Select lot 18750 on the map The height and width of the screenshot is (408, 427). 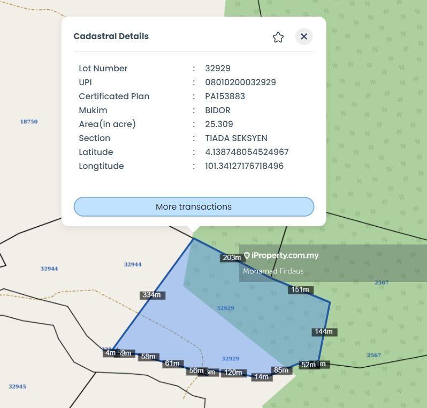tap(29, 122)
